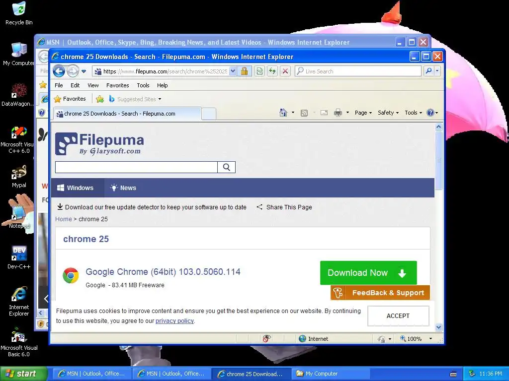Screen dimensions: 509x381
Task: Open the privacy policy link
Action: tap(174, 321)
